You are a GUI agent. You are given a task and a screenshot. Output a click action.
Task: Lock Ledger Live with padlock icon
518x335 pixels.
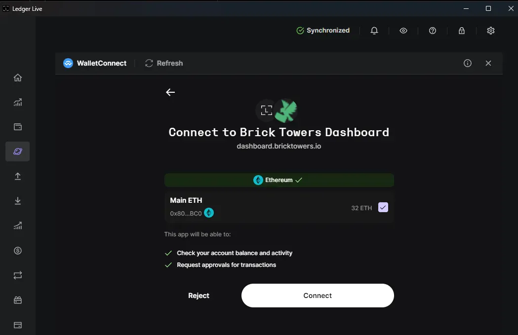462,31
